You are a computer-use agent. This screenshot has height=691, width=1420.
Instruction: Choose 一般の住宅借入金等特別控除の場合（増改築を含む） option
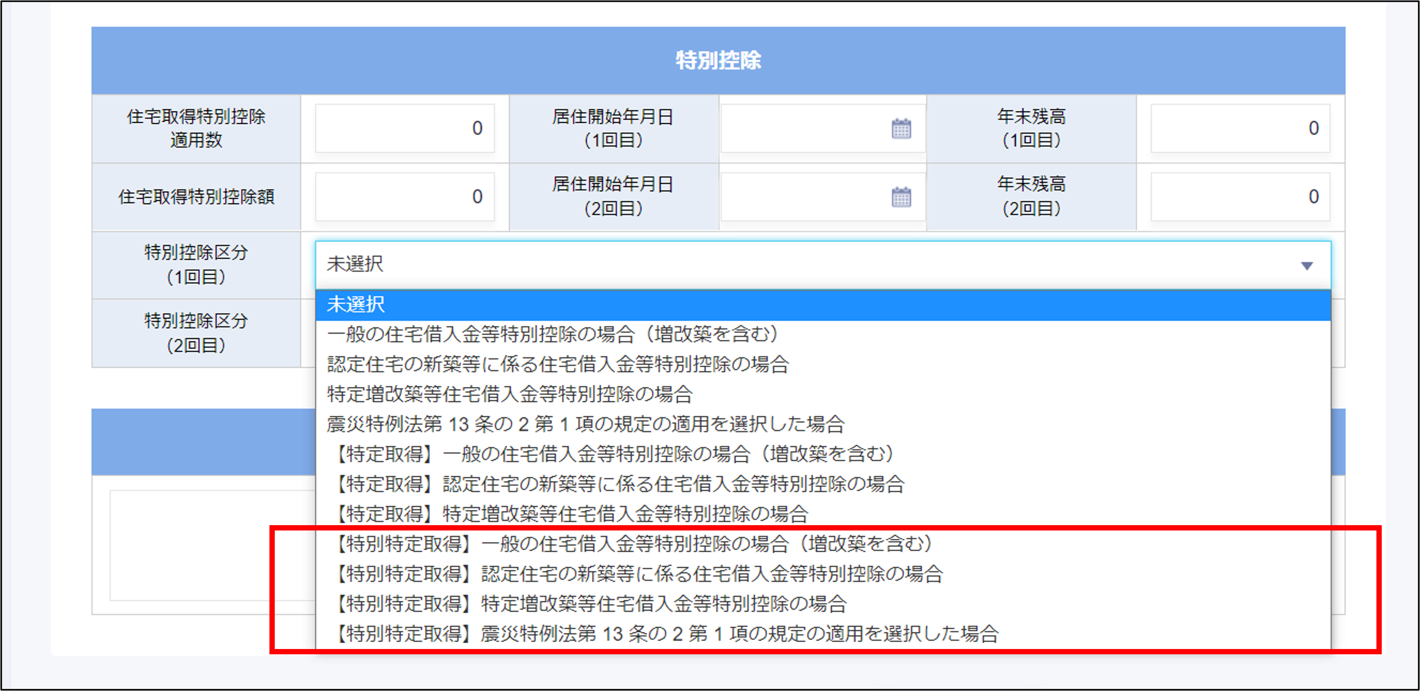coord(551,334)
